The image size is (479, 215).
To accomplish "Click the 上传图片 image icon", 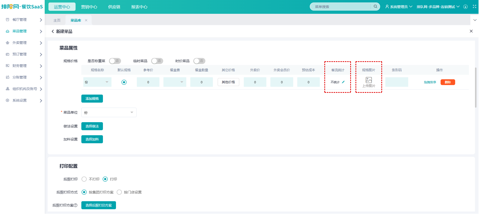I will [x=369, y=80].
